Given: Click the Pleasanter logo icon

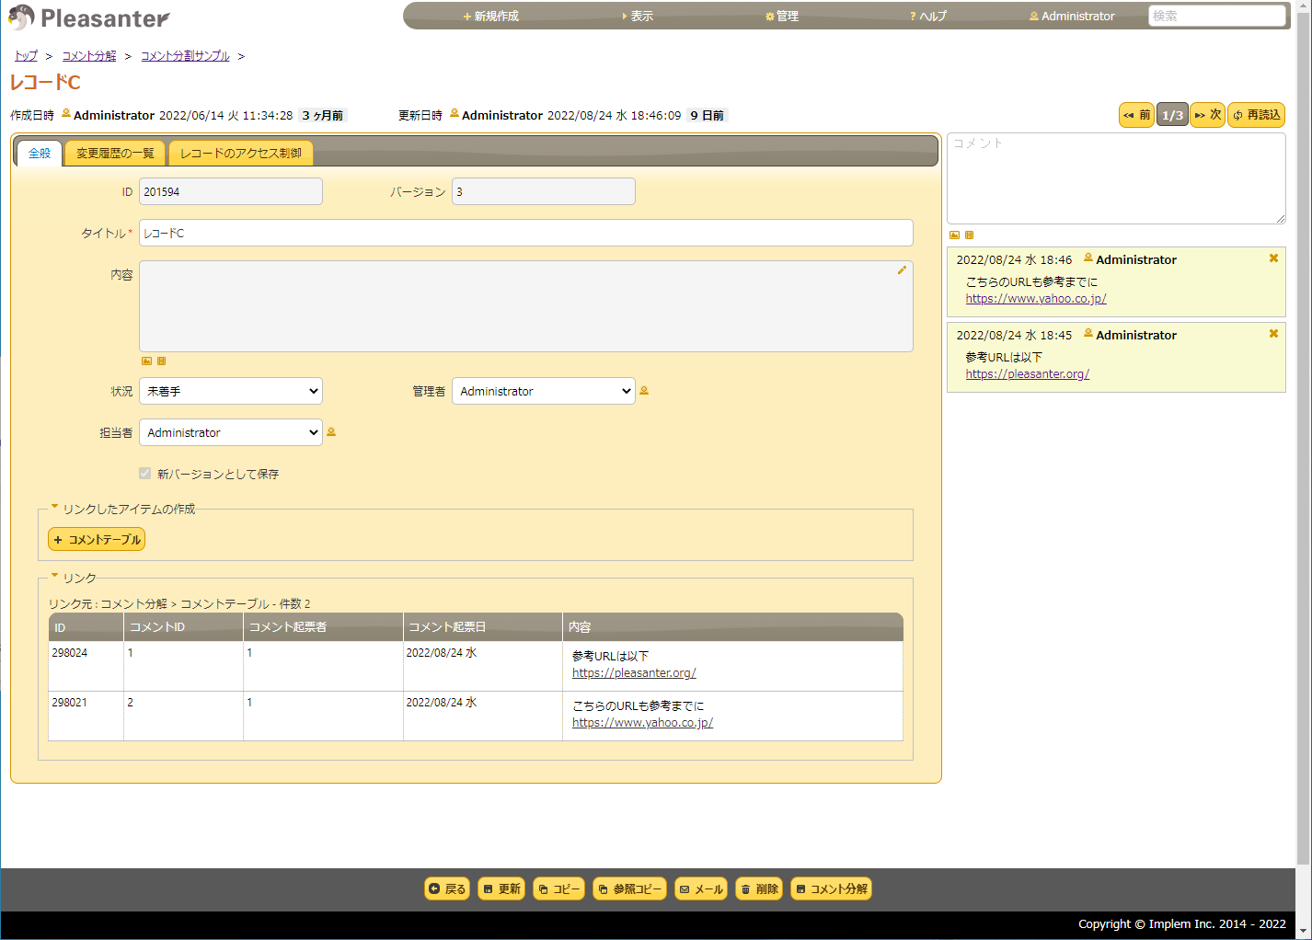Looking at the screenshot, I should (x=21, y=17).
